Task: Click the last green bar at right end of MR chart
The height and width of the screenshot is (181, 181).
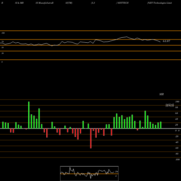Action: coord(161,125)
